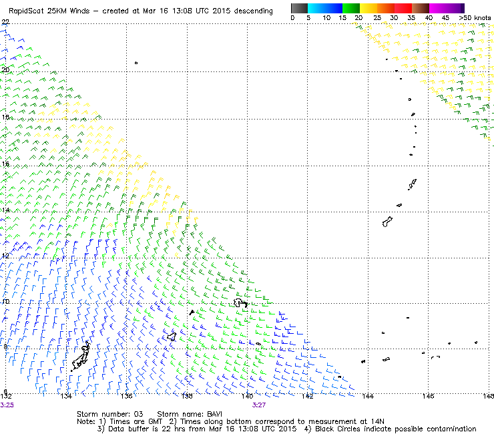The width and height of the screenshot is (494, 434).
Task: Click the red 30-35 knots color segment
Action: coord(403,8)
